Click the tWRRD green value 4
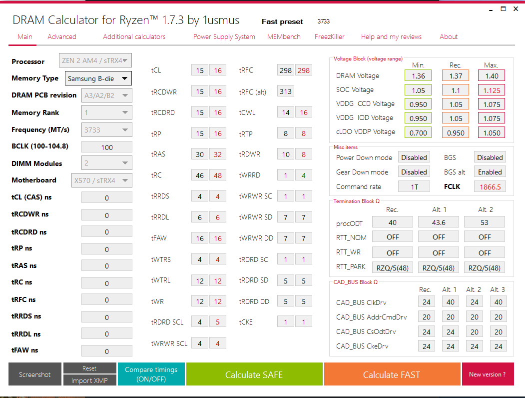Screen dimensions: 525x398 tap(303, 175)
